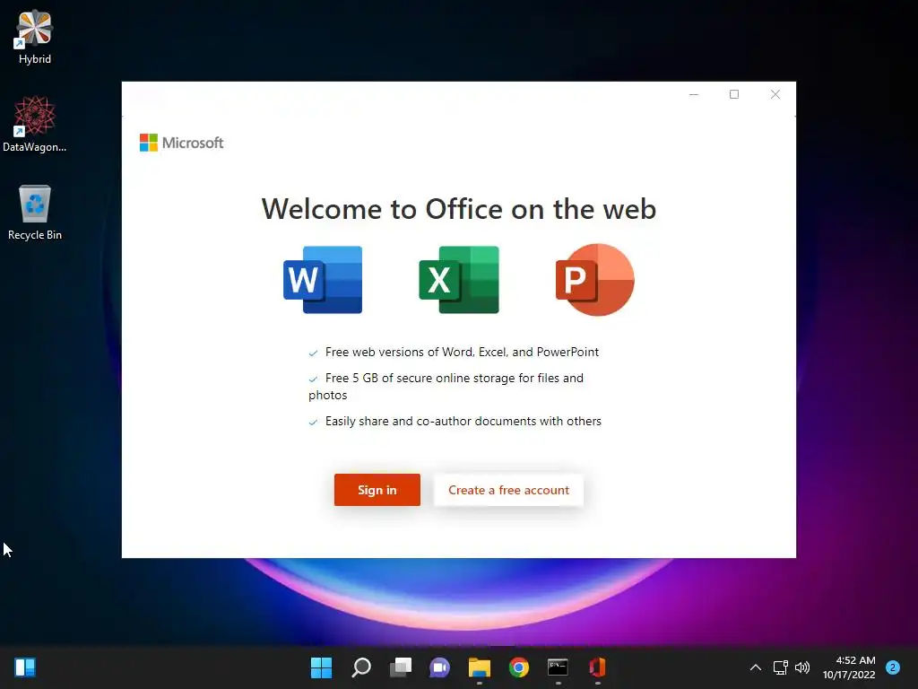Open File Explorer from the taskbar

[479, 667]
